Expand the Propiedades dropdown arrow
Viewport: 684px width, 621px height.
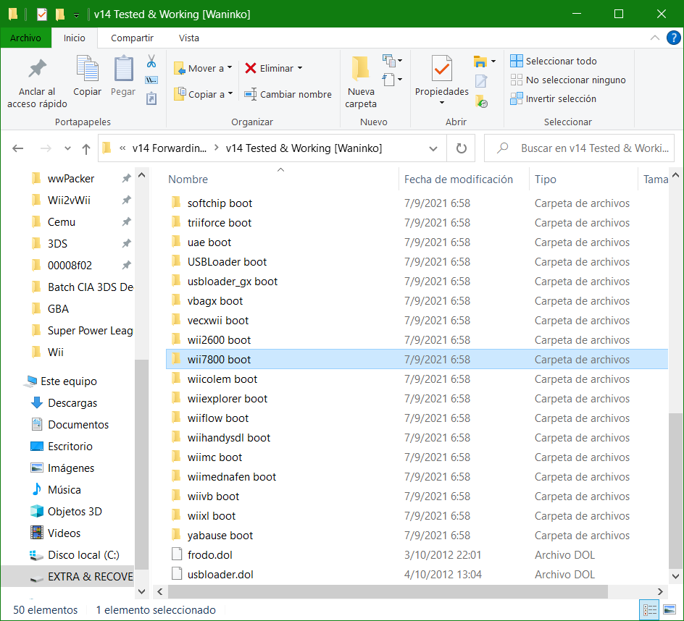441,103
